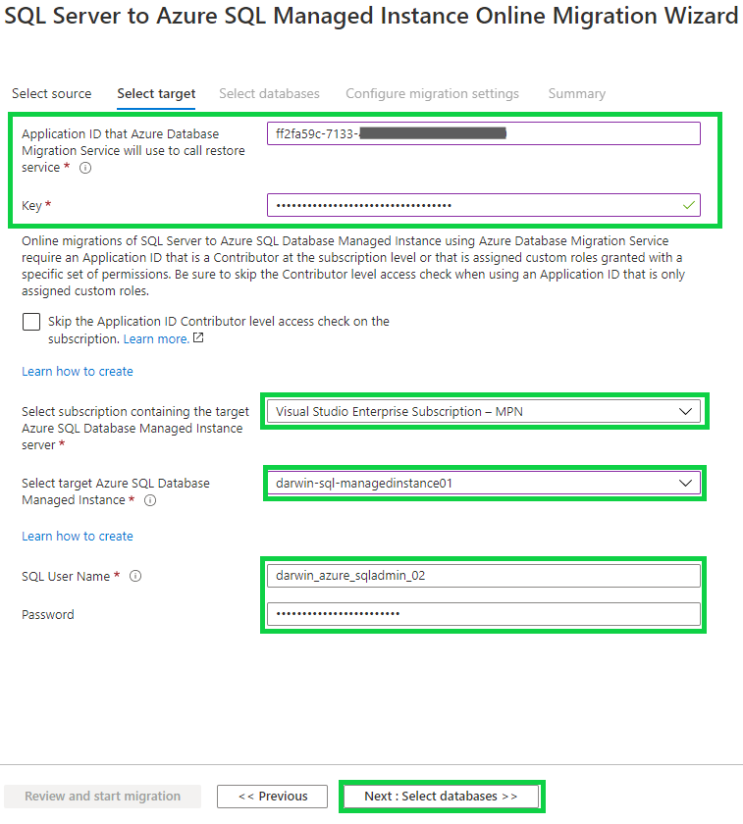743x824 pixels.
Task: Expand target Managed Instance dropdown arrow
Action: (685, 483)
